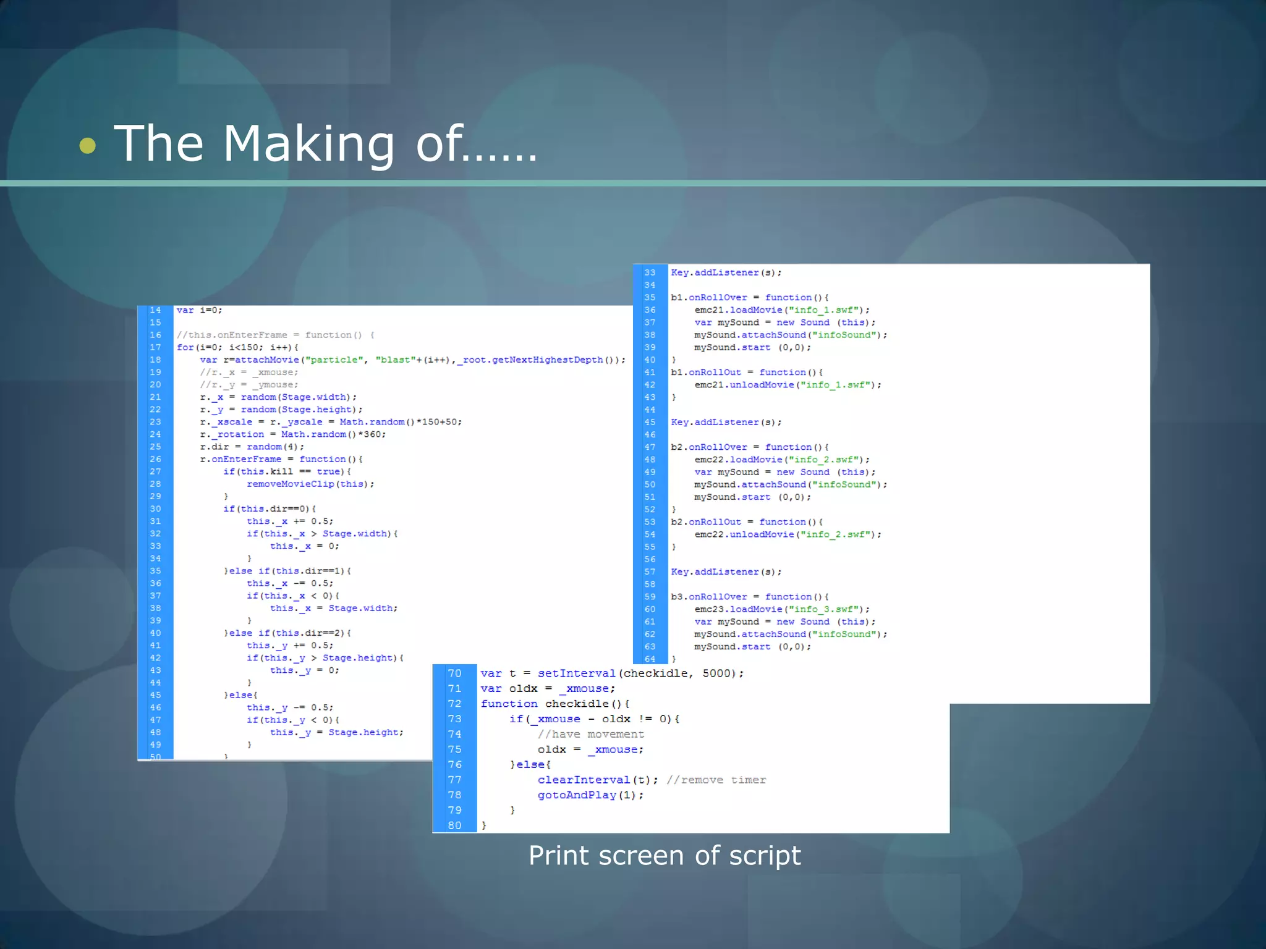Screen dimensions: 1266x949
Task: Select emc23.loadMovie("info_3.swf") line
Action: (782, 609)
